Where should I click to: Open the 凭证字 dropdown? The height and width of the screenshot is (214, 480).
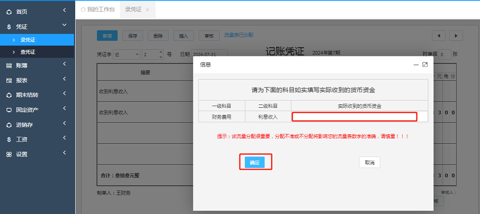[127, 55]
